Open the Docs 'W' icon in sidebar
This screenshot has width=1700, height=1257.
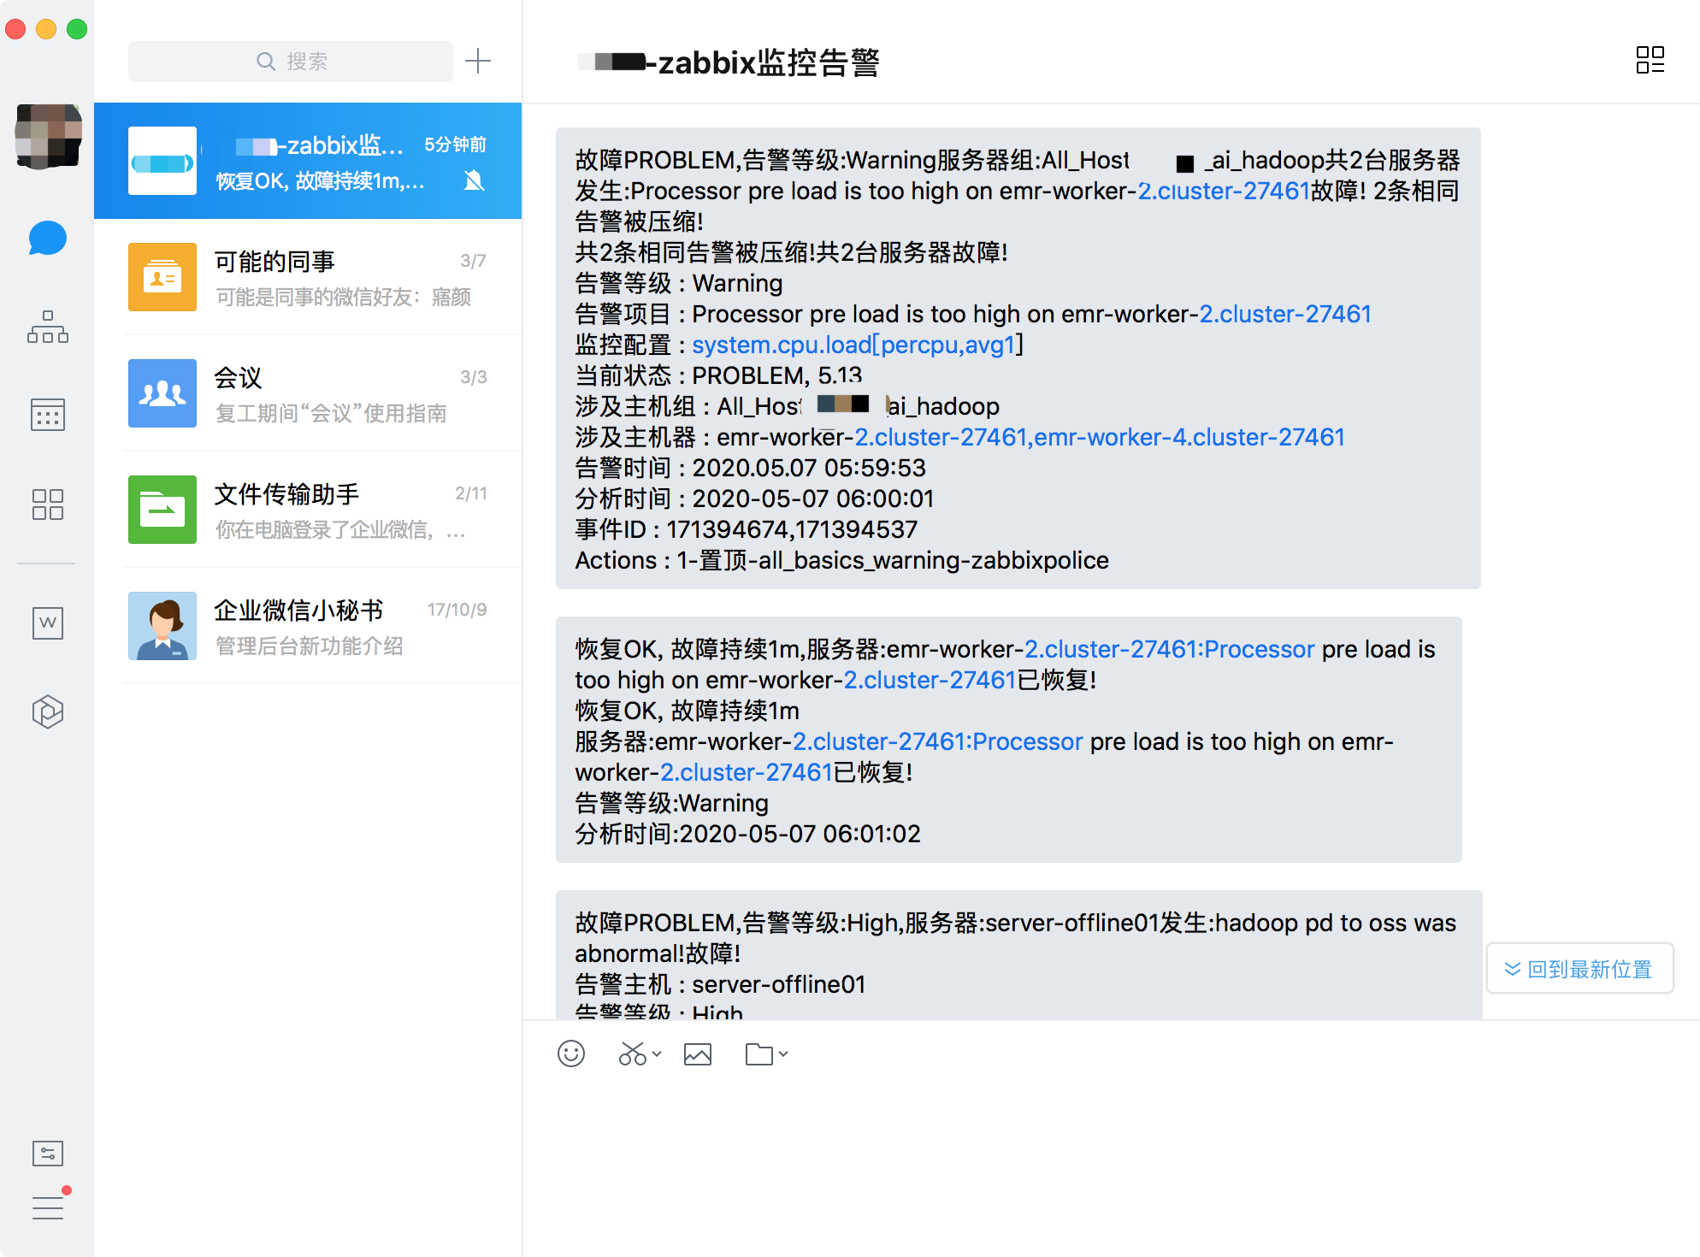[47, 623]
